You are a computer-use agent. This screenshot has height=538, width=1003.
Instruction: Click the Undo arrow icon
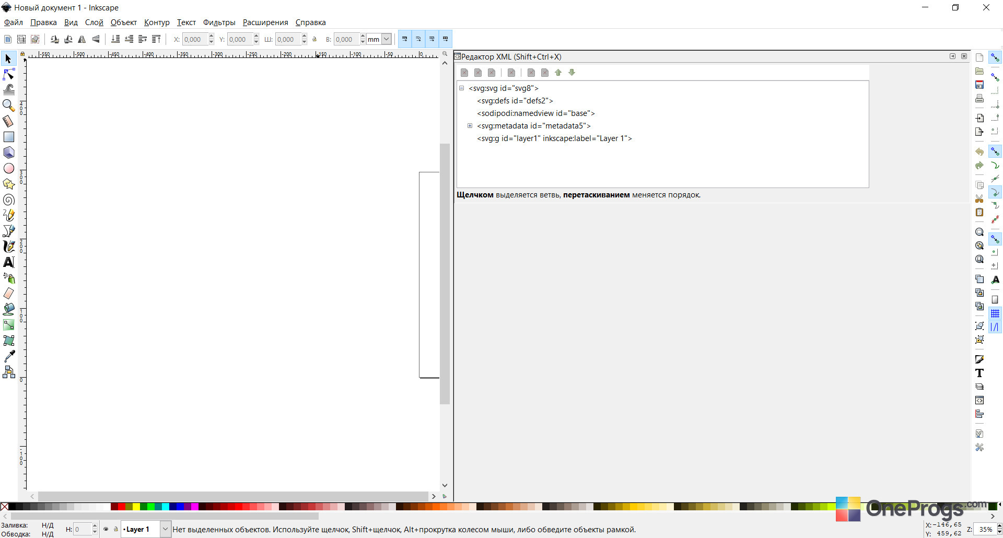coord(979,151)
